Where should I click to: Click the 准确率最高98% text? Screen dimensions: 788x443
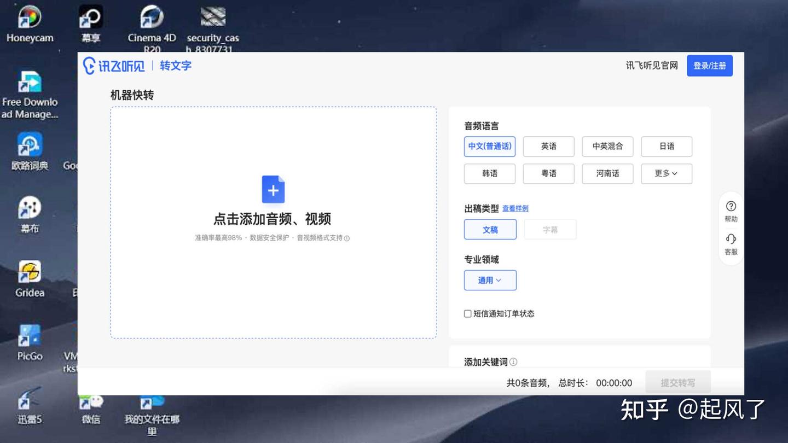pos(218,238)
